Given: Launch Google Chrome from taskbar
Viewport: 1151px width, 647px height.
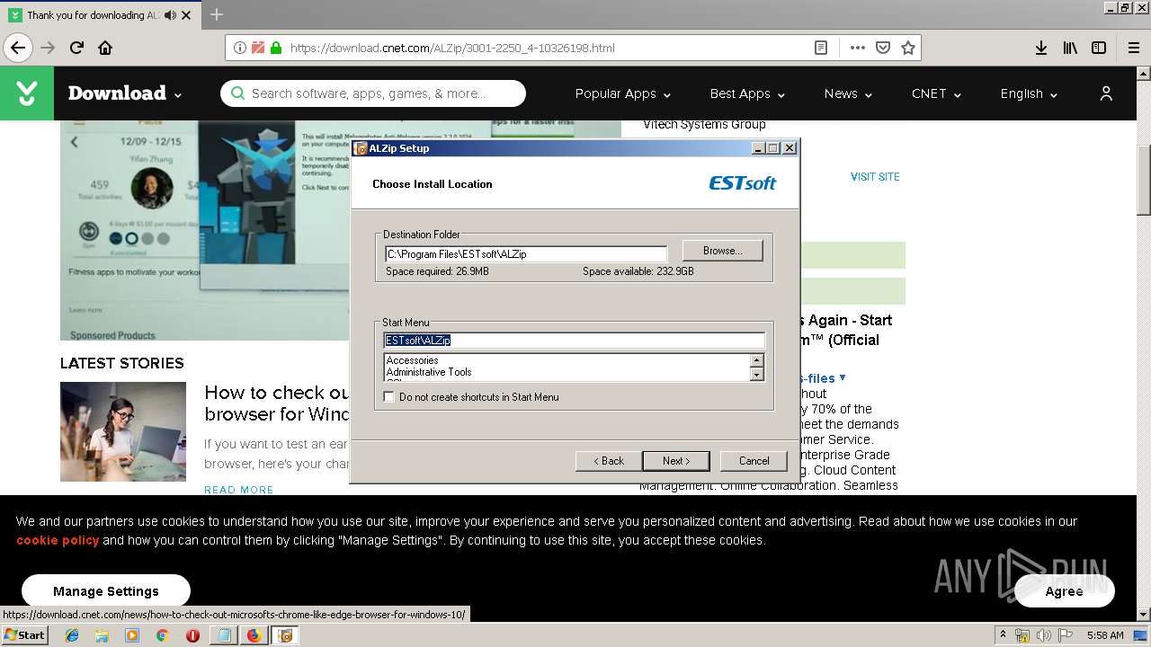Looking at the screenshot, I should [162, 635].
